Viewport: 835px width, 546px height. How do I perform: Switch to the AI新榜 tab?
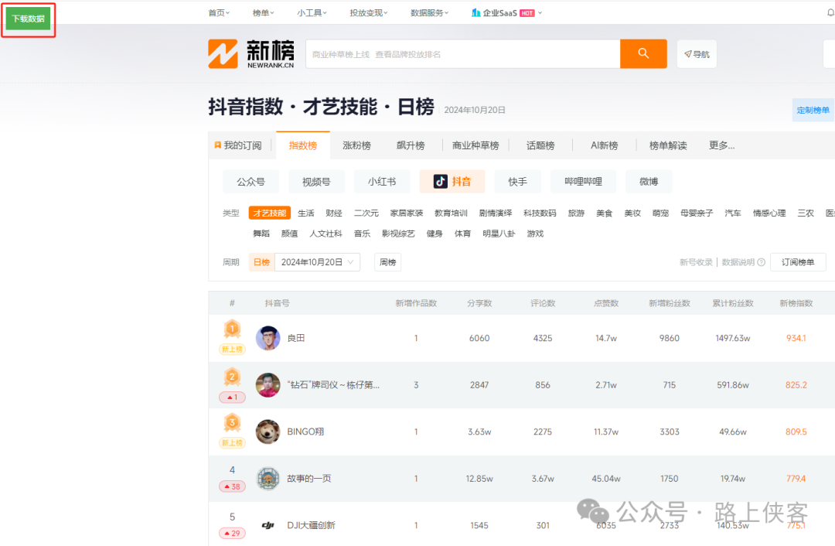[605, 145]
